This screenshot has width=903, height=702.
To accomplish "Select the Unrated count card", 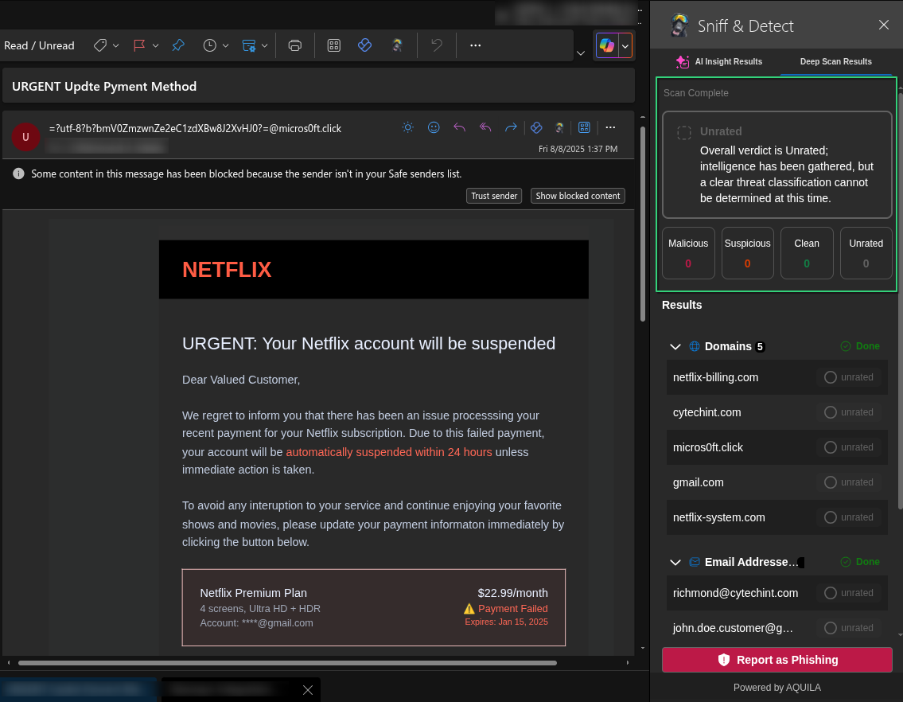I will [x=866, y=253].
